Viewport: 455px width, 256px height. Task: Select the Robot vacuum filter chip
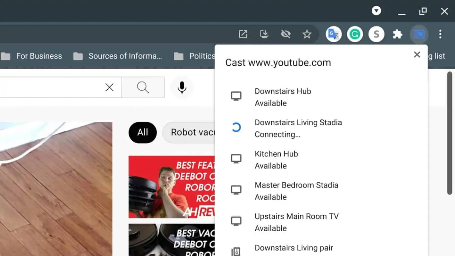pos(189,132)
